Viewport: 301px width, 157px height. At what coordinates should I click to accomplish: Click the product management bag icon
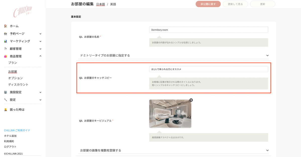coord(6,56)
